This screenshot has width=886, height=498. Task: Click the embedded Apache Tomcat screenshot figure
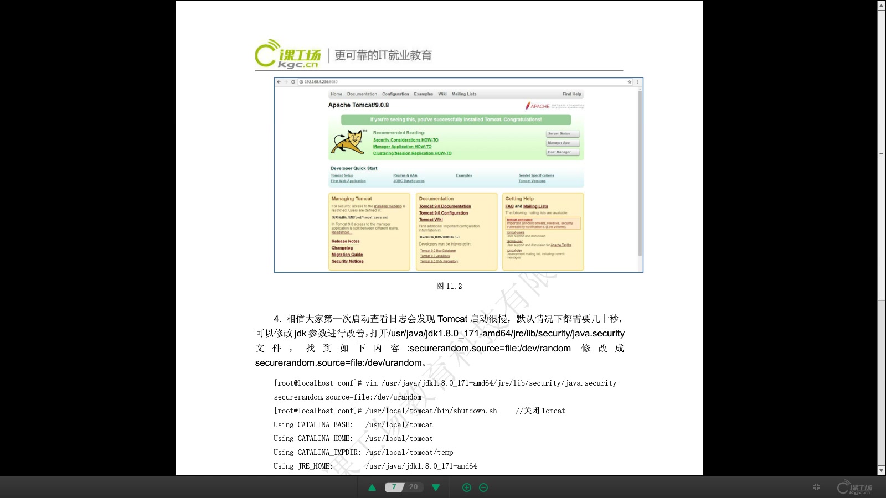click(459, 175)
